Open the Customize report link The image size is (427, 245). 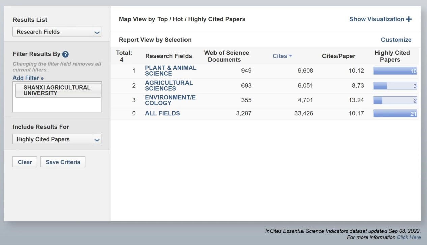396,40
